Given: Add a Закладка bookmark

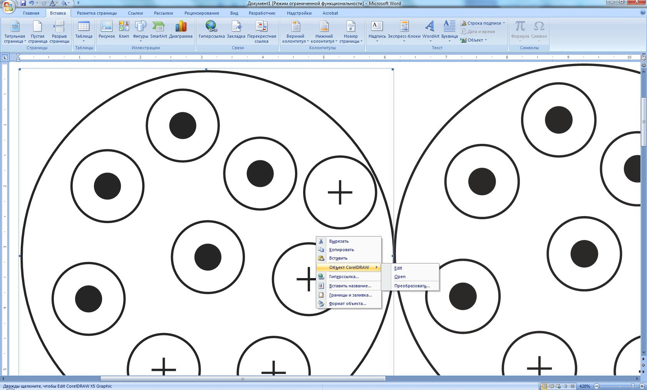Looking at the screenshot, I should tap(236, 30).
